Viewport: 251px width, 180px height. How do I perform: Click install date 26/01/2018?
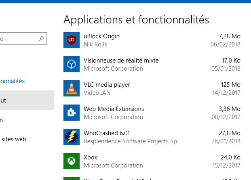coord(226,141)
